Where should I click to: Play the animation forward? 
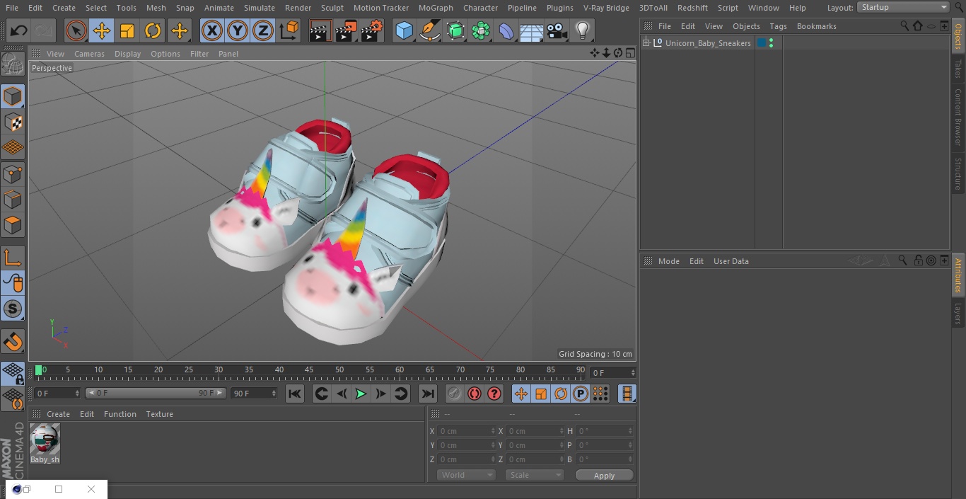361,394
